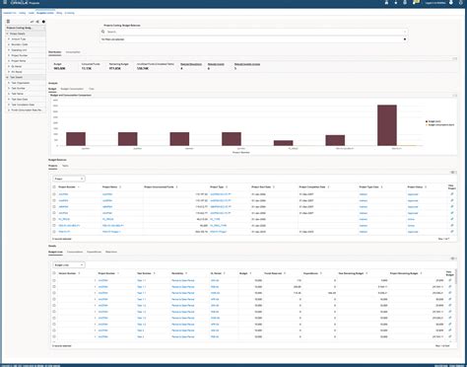Viewport: 467px width, 367px height.
Task: Switch to the Expenditures tab under Details
Action: (x=94, y=252)
